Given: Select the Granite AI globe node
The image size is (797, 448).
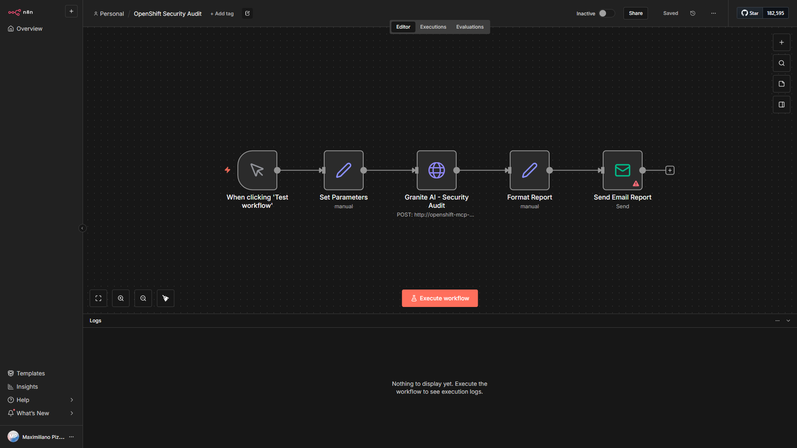Looking at the screenshot, I should pyautogui.click(x=436, y=170).
